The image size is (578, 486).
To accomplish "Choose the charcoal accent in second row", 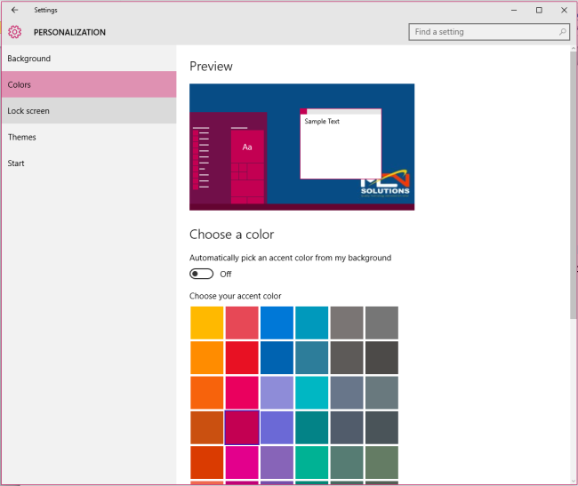I will [x=381, y=357].
